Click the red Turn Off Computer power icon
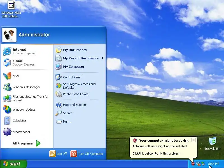 [x=74, y=154]
